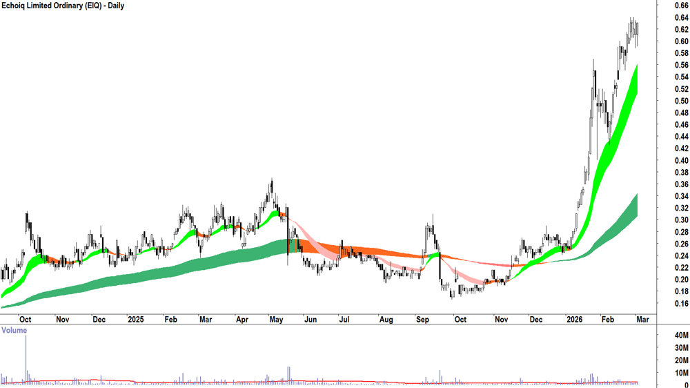Click the Feb label just after 2025
Screen dimensions: 690x388
click(170, 319)
